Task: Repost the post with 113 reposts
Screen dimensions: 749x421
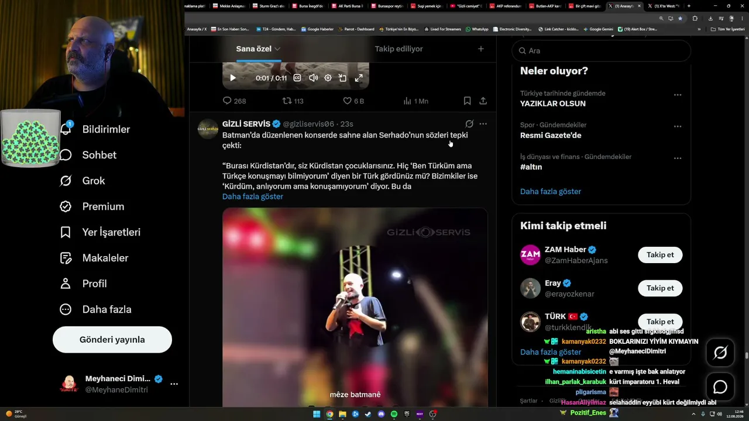Action: tap(293, 101)
